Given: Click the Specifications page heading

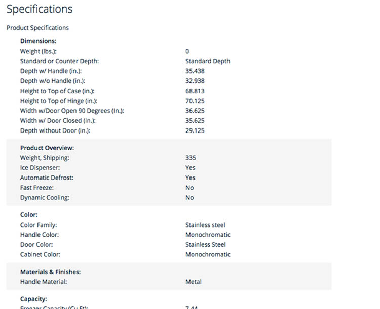Looking at the screenshot, I should [40, 9].
